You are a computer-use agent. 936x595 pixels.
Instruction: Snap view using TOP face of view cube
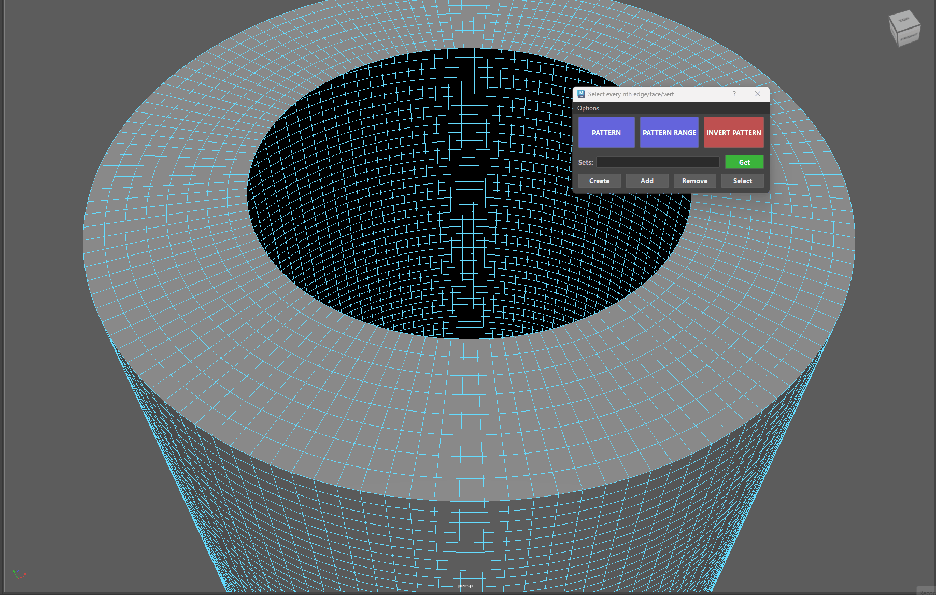tap(904, 20)
